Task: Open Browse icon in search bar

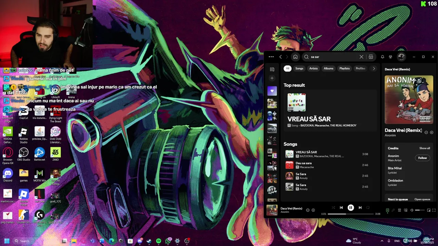Action: tap(371, 57)
